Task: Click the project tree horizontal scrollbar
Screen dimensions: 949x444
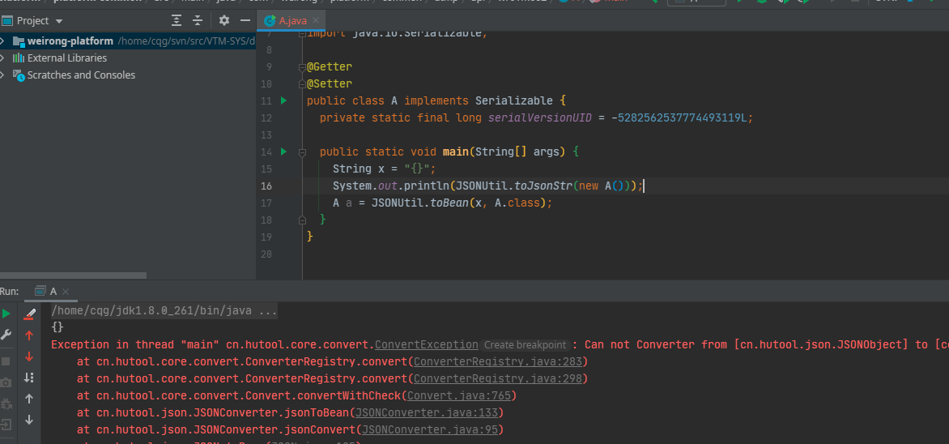Action: [73, 275]
